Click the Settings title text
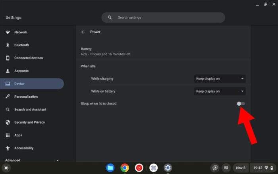The height and width of the screenshot is (174, 278). 14,17
